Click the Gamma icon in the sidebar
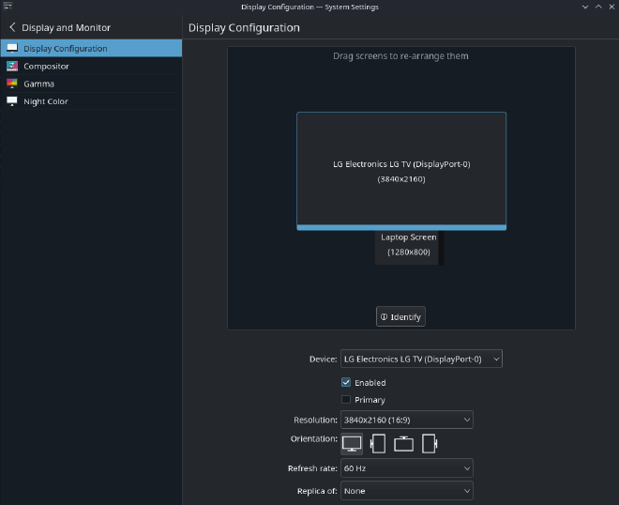Viewport: 619px width, 505px height. (x=12, y=84)
